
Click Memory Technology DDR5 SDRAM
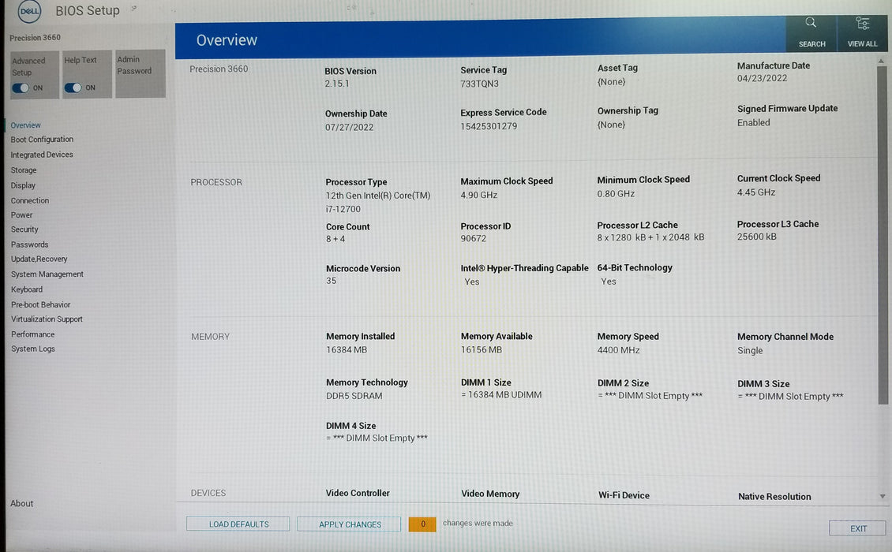pyautogui.click(x=354, y=396)
